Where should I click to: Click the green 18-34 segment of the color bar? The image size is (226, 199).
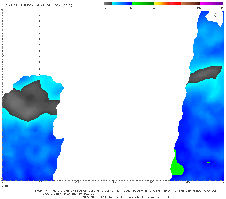coord(143,4)
